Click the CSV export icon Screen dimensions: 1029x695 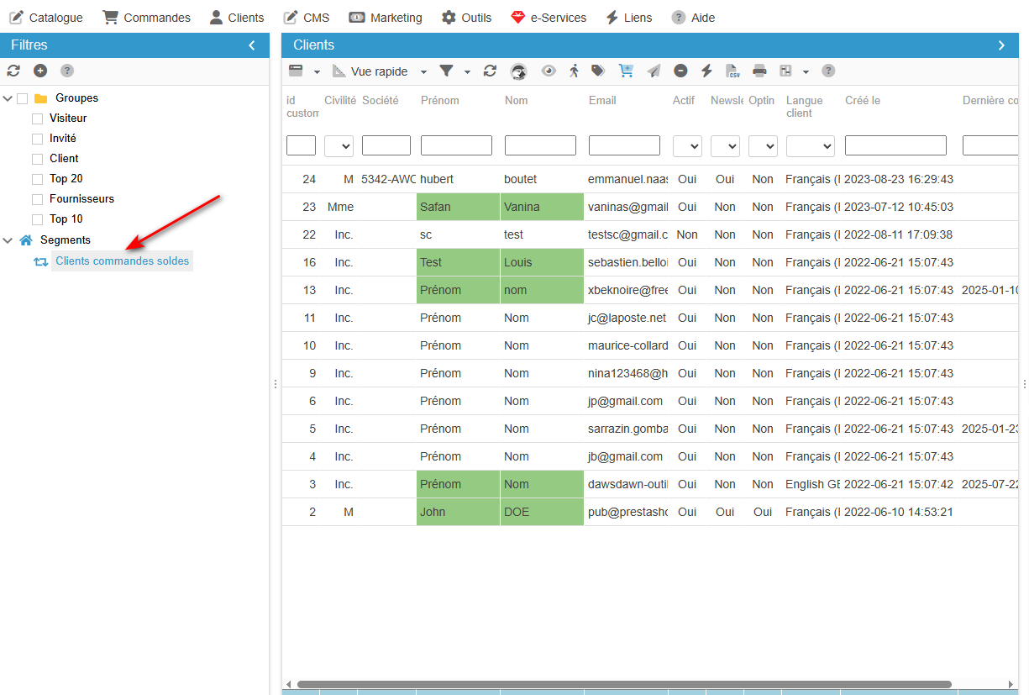coord(732,71)
